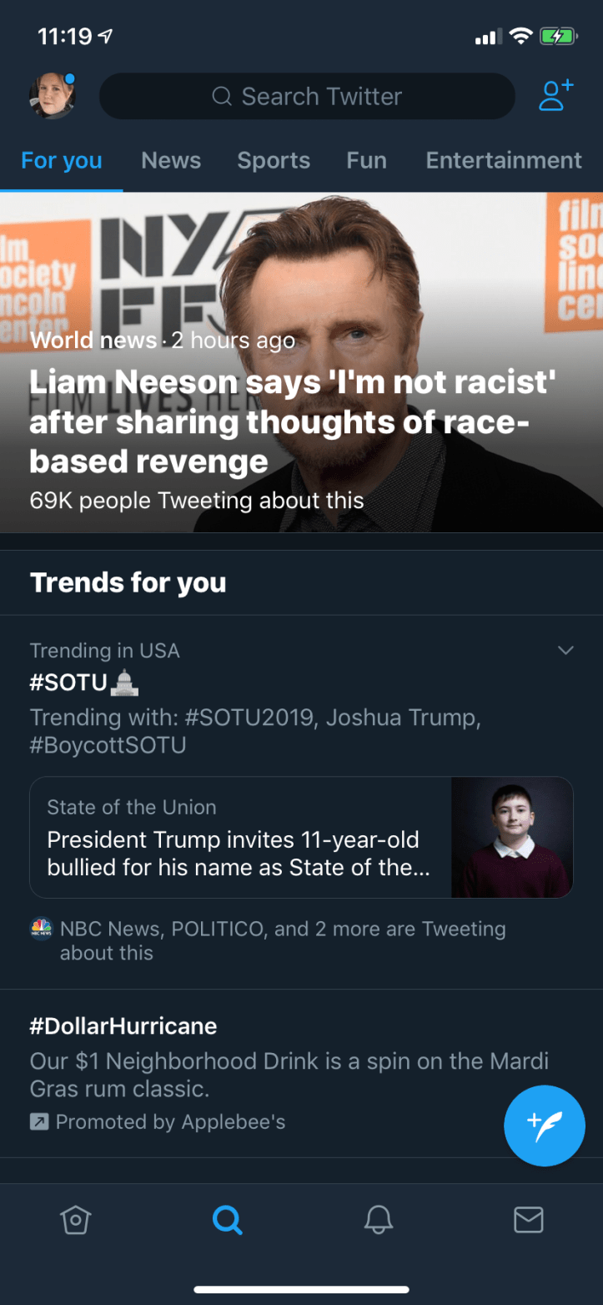Open the #SOTU trending hashtag

point(69,683)
